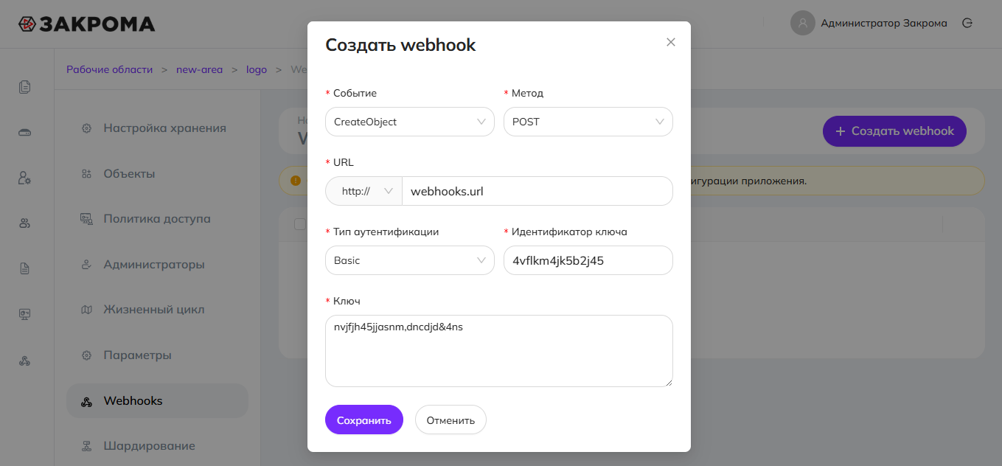Click the webhook icon in left rail
1002x466 pixels.
25,361
